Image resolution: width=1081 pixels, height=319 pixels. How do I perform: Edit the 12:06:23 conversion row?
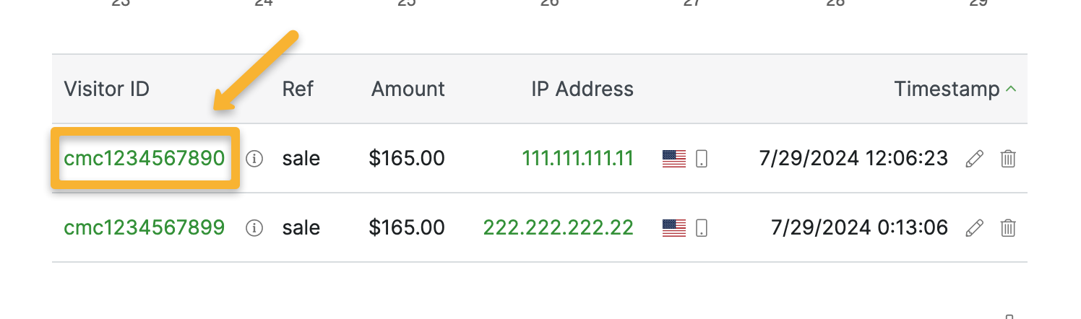pos(975,159)
